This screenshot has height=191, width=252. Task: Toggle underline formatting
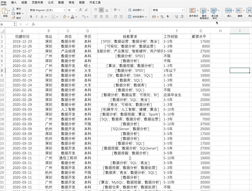click(x=42, y=17)
